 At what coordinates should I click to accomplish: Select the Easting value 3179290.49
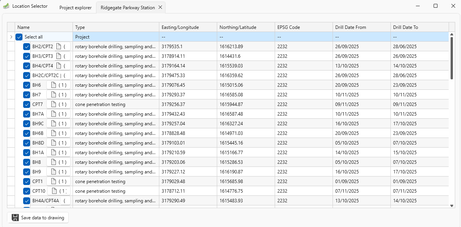pos(188,201)
